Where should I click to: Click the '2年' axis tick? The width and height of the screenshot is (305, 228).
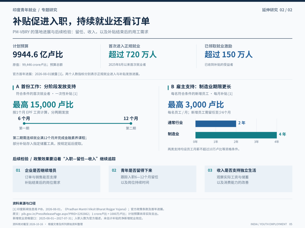click(x=236, y=142)
